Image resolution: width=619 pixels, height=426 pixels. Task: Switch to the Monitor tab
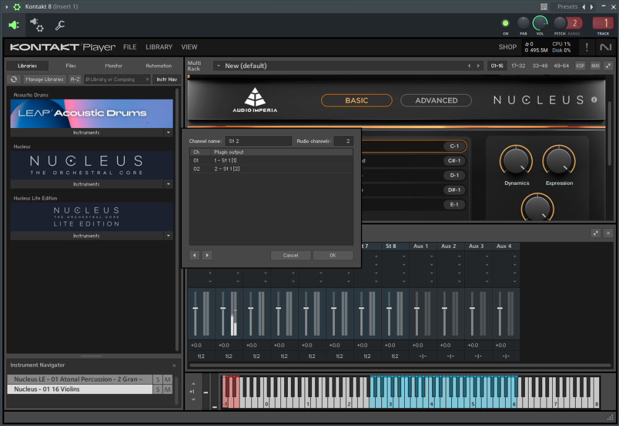114,66
